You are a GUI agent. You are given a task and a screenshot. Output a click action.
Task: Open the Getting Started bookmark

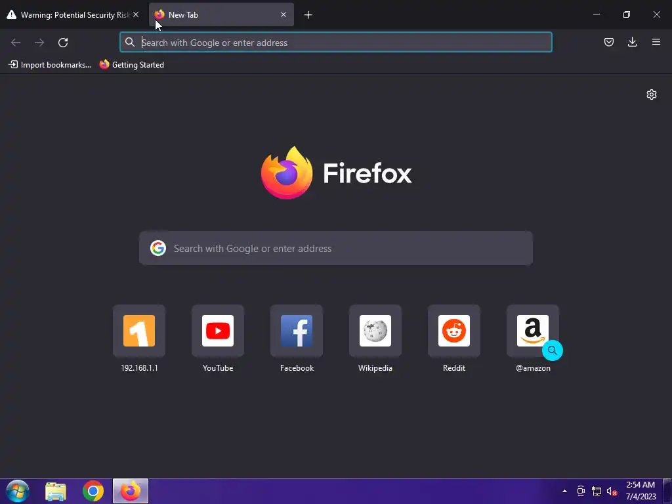131,65
